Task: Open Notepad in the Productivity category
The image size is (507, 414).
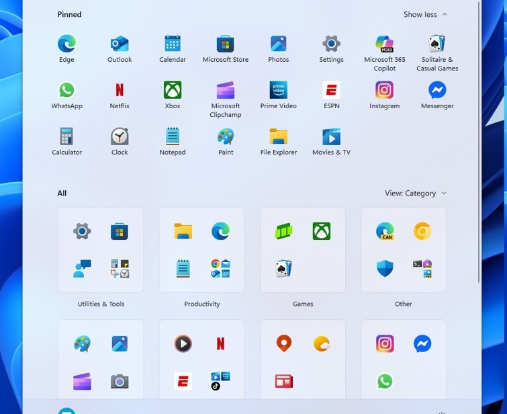Action: (183, 268)
